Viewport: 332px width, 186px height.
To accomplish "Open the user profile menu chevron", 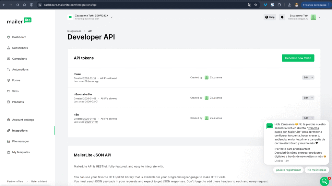I will (x=320, y=17).
